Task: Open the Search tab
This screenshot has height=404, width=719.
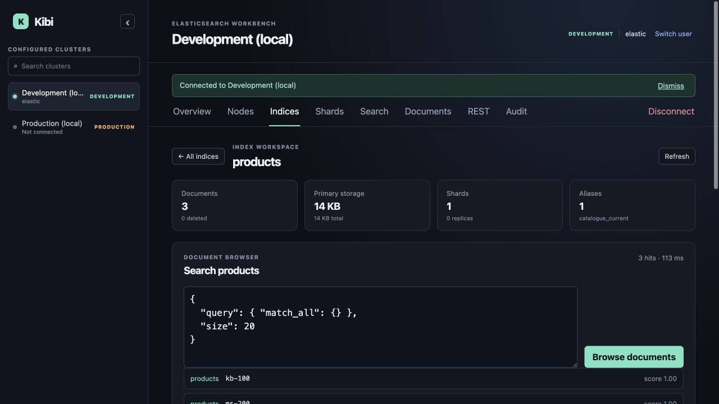Action: pos(374,111)
